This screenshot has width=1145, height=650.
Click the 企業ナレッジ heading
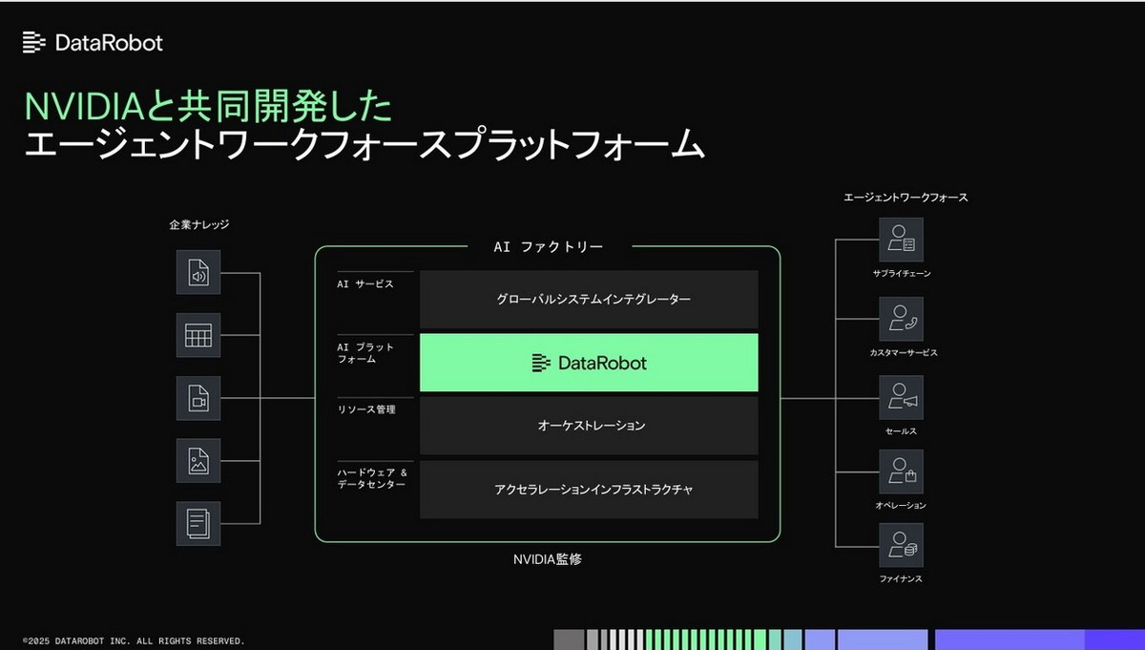pos(198,225)
